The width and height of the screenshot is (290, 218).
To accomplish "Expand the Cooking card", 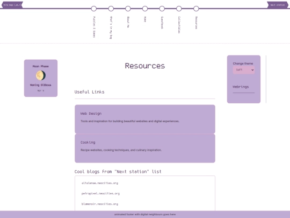I will (x=145, y=149).
